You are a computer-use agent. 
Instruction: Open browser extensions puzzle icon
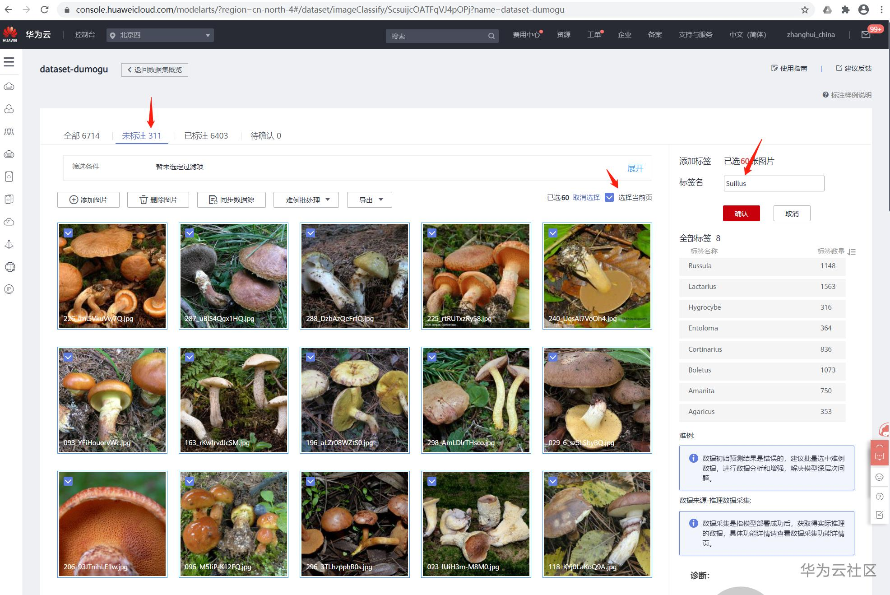coord(845,9)
